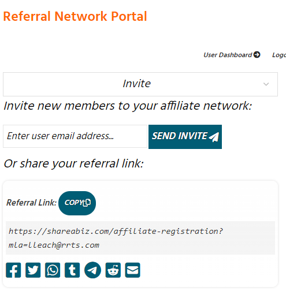
Task: Click the SEND INVITE button
Action: click(x=185, y=137)
